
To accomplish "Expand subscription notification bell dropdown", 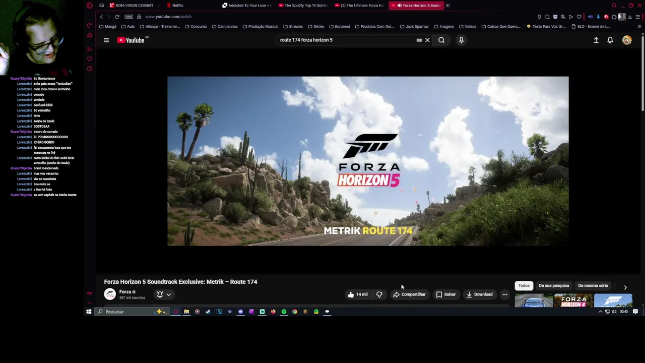I will tap(164, 294).
